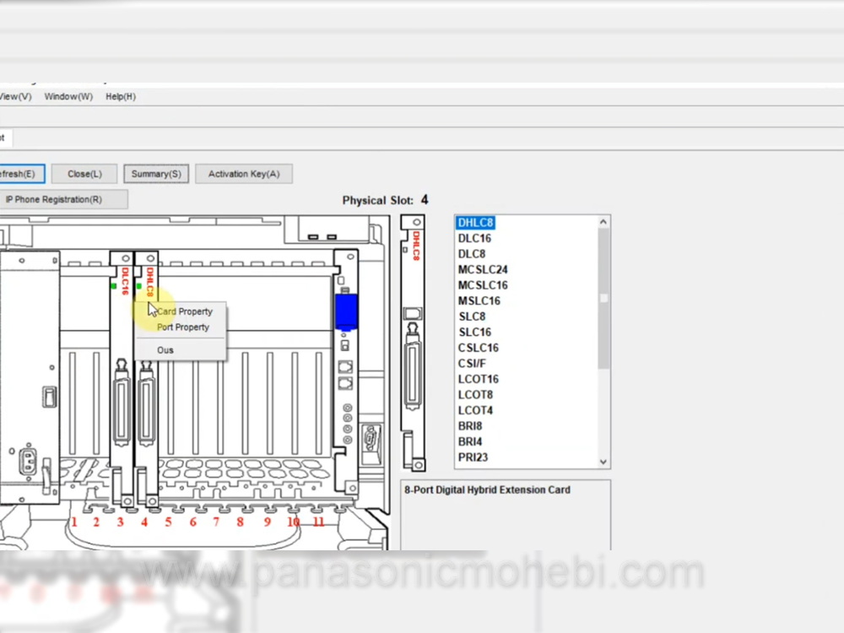Screen dimensions: 844x633
Task: Click the DHLC8 card preview image
Action: click(x=413, y=342)
